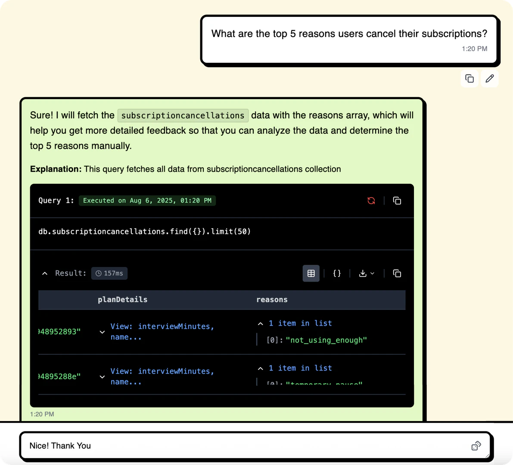Copy the user's question message
The width and height of the screenshot is (513, 465).
point(469,79)
